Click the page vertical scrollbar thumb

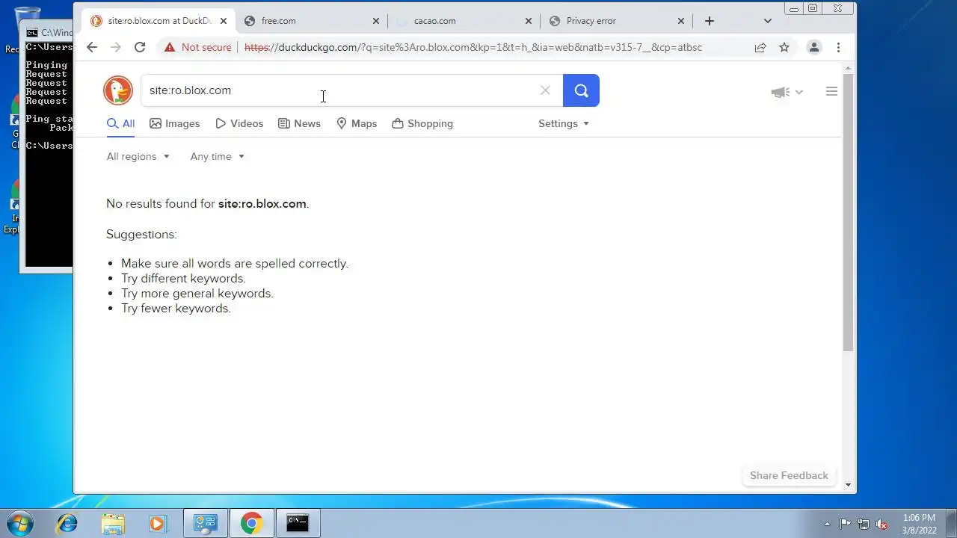point(848,212)
